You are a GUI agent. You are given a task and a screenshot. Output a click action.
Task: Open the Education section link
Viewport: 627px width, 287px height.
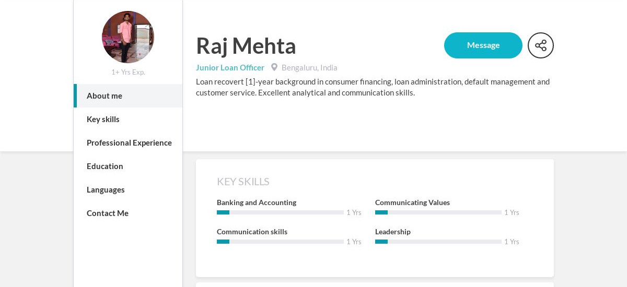[x=128, y=166]
